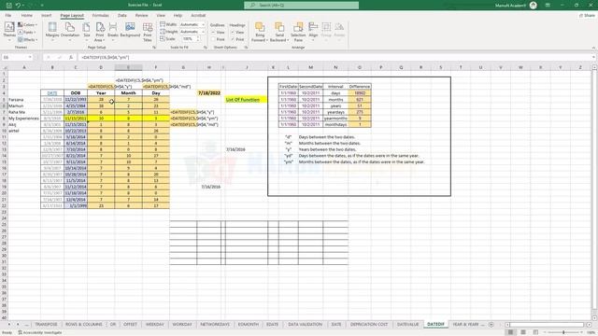Click the Insert Function fx icon
598x336 pixels.
coord(71,57)
